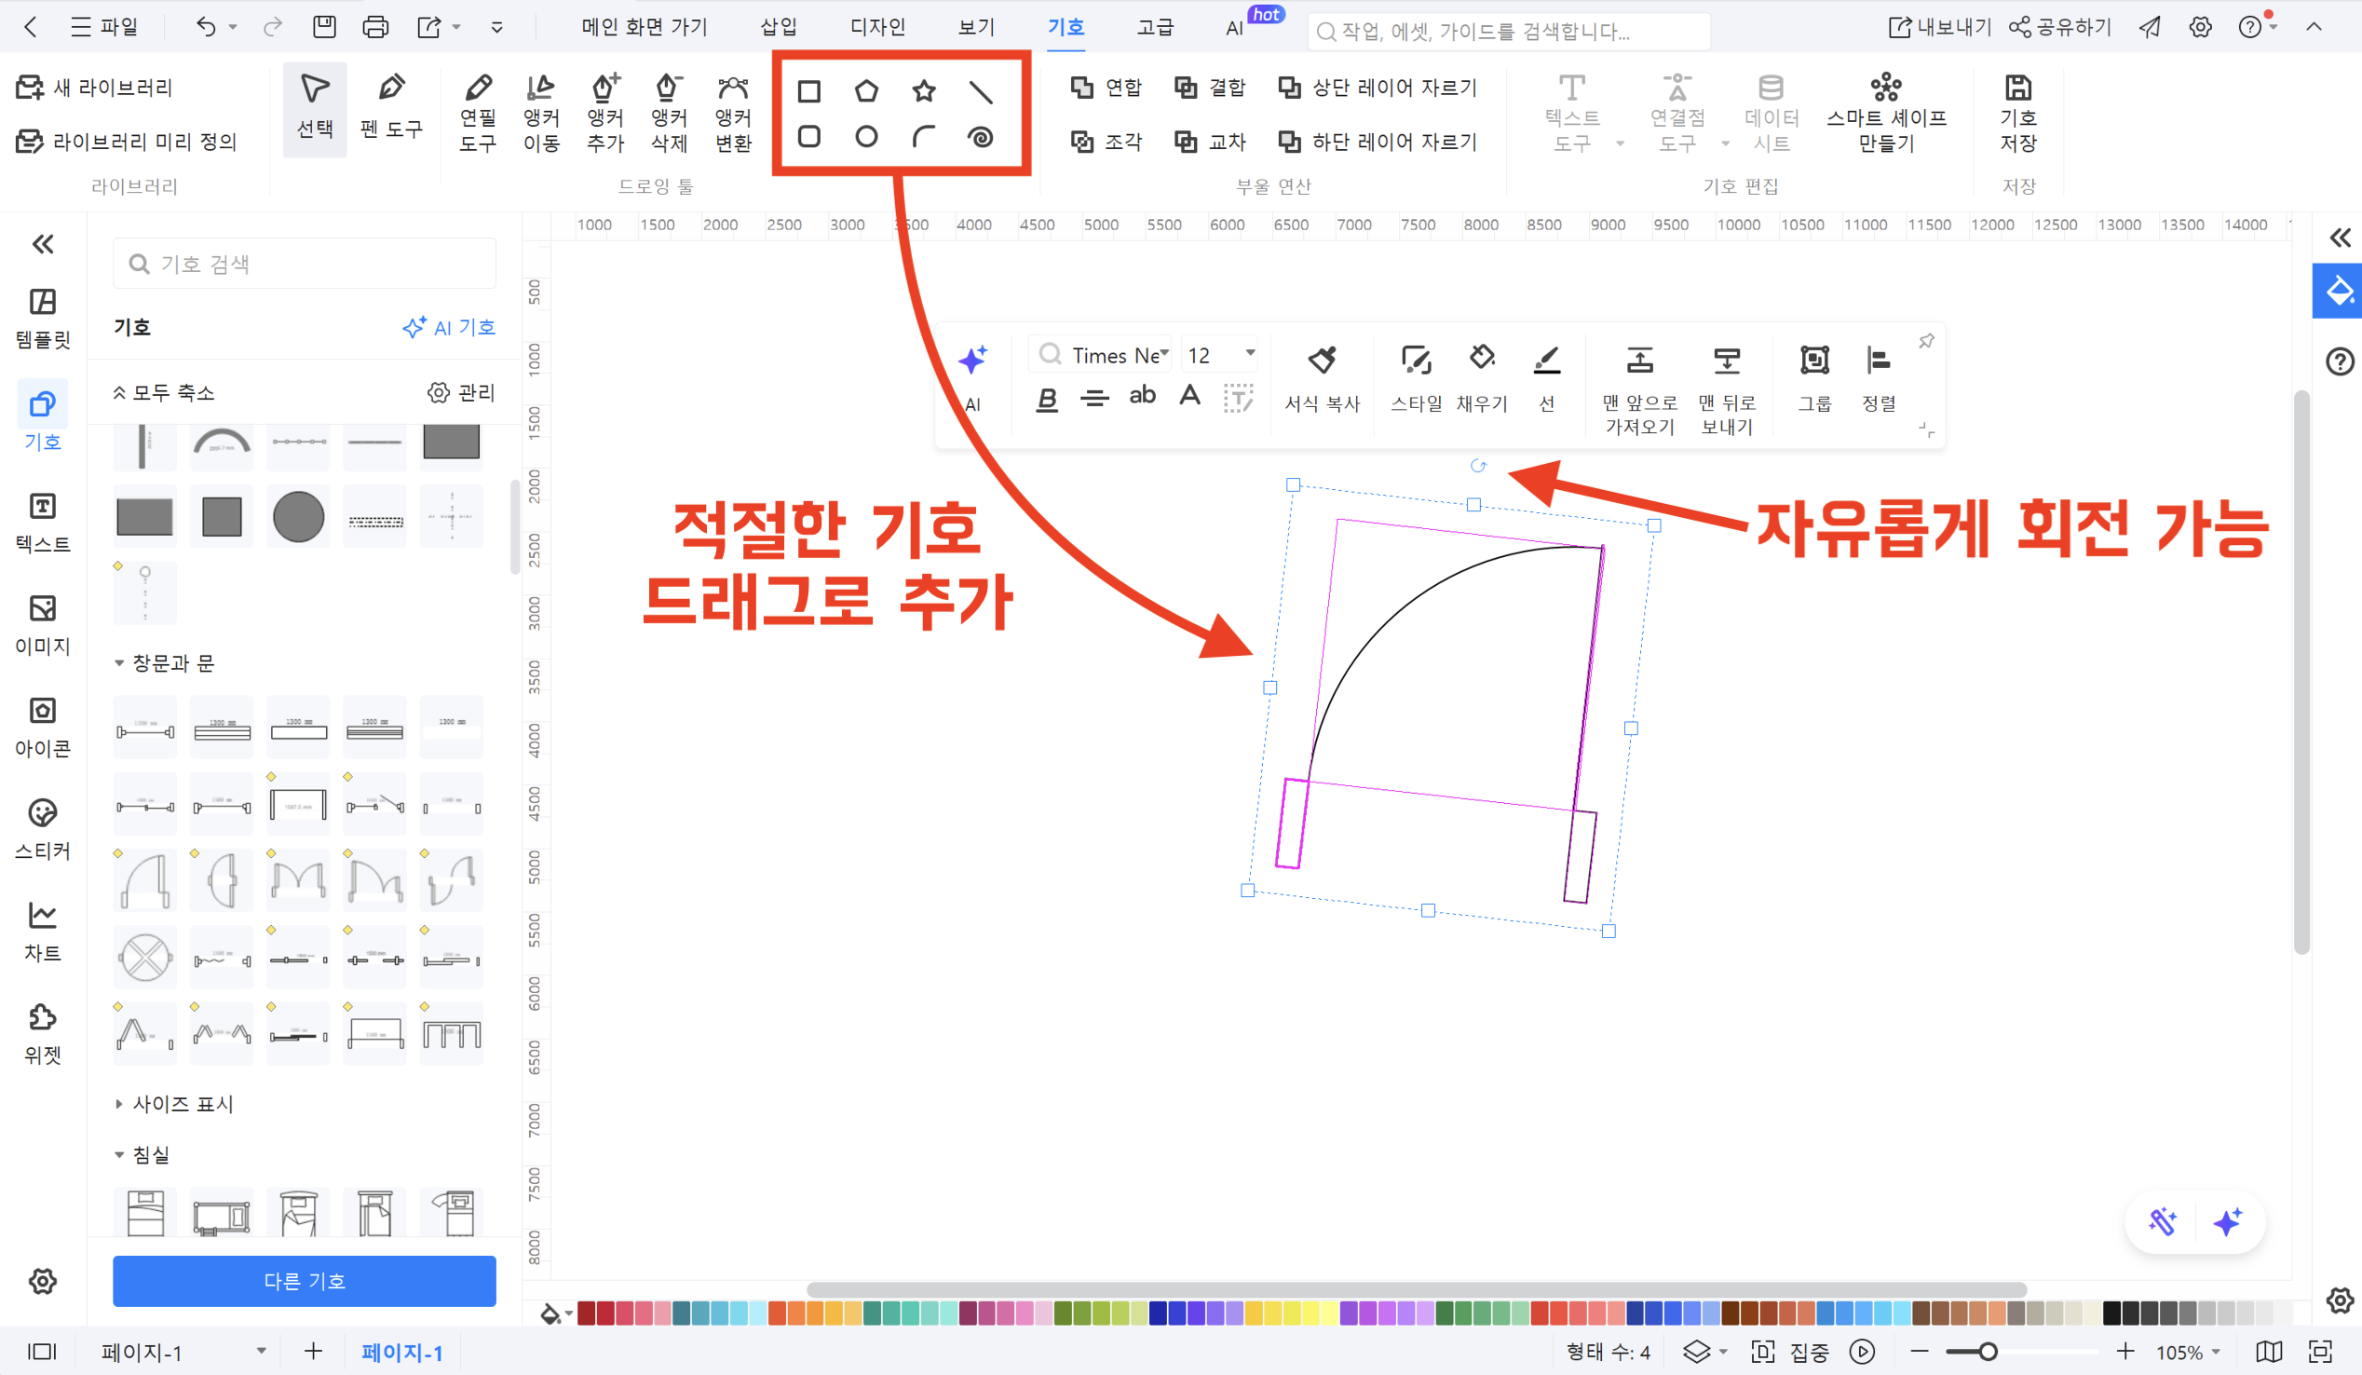Toggle strikethrough (ab) formatting

coord(1142,397)
